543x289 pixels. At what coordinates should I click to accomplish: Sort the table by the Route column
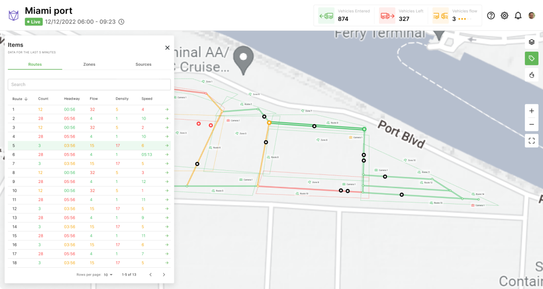pyautogui.click(x=20, y=99)
